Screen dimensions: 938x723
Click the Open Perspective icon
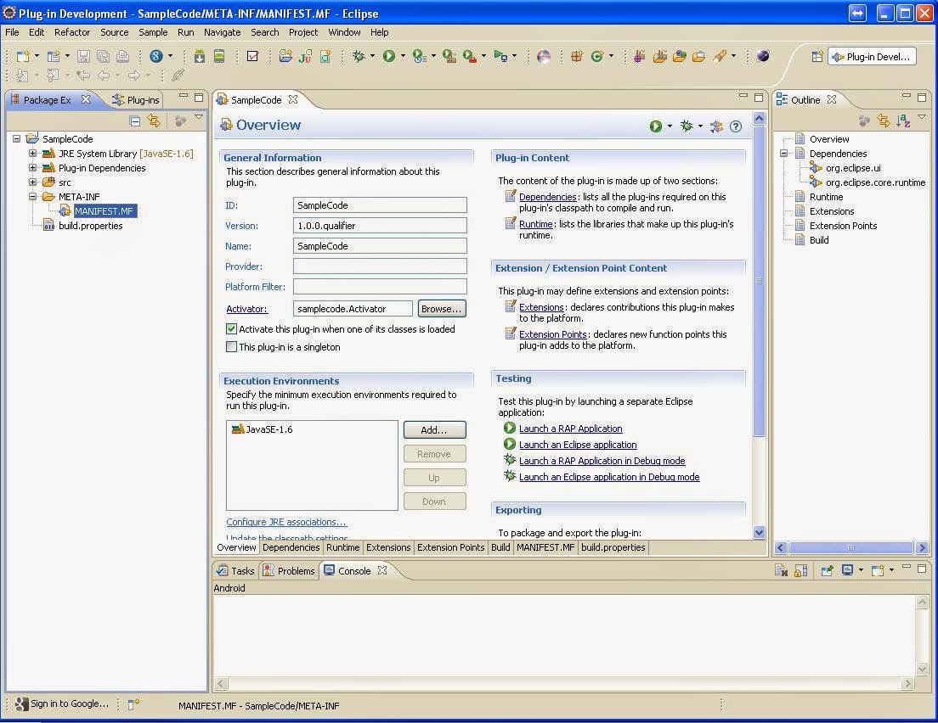[x=817, y=57]
